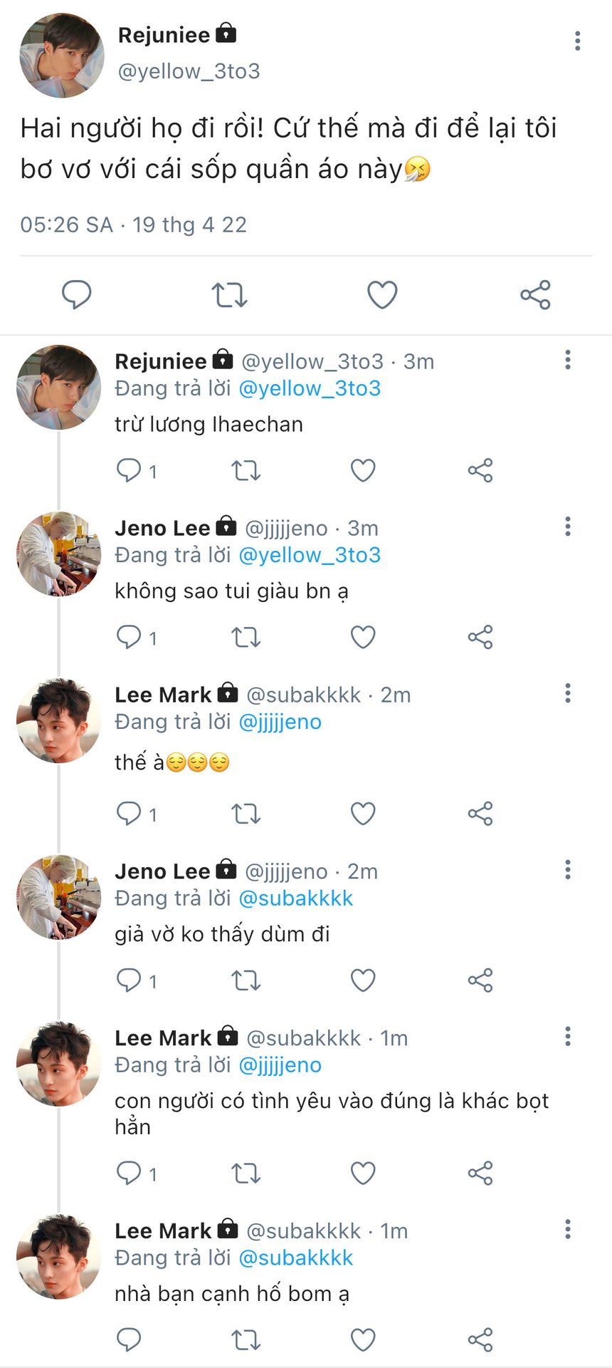
Task: Open the @subakkkk mention in "giả vờ" reply
Action: [295, 898]
